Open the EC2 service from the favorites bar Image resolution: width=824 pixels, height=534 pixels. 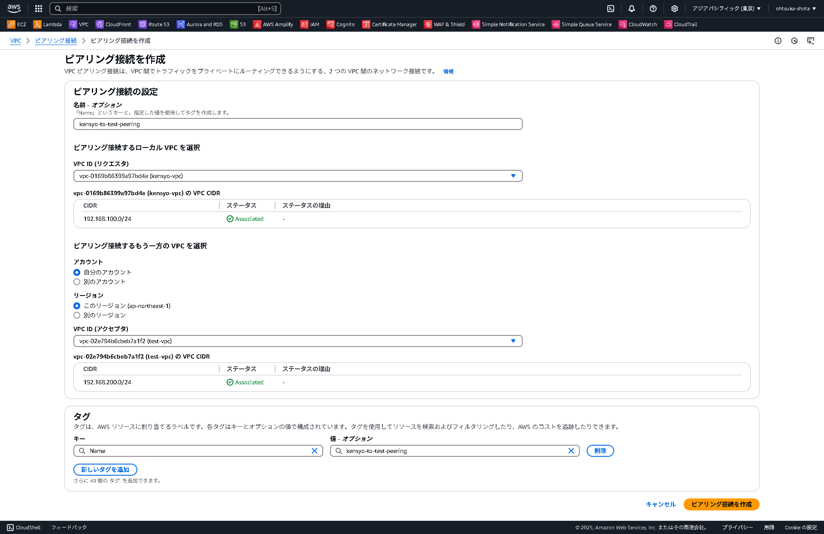click(x=16, y=24)
